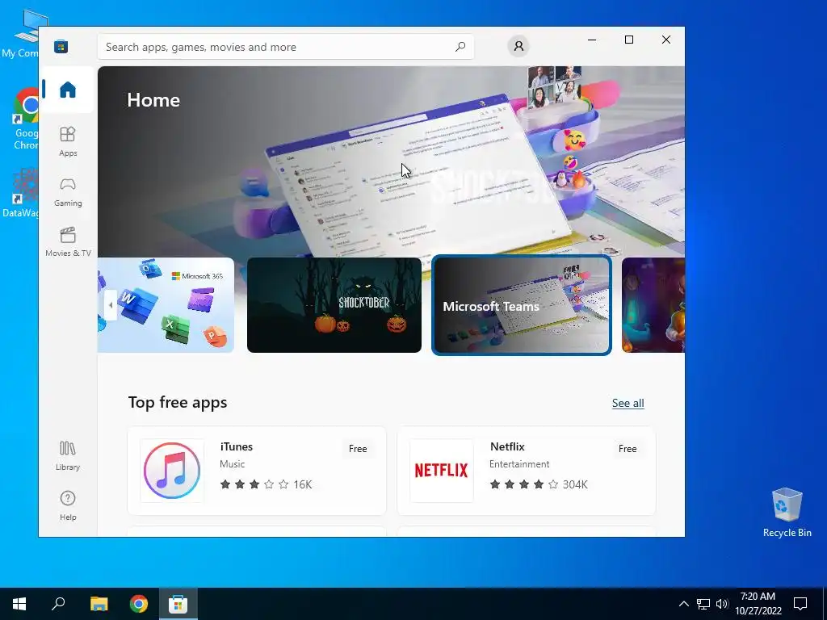This screenshot has width=827, height=620.
Task: Launch Chrome from the taskbar
Action: [x=139, y=604]
